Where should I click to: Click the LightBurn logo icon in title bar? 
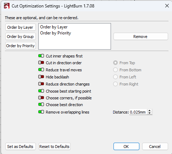click(7, 6)
